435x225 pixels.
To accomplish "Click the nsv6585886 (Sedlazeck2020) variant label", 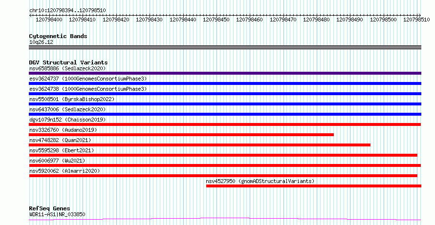I will (x=67, y=68).
